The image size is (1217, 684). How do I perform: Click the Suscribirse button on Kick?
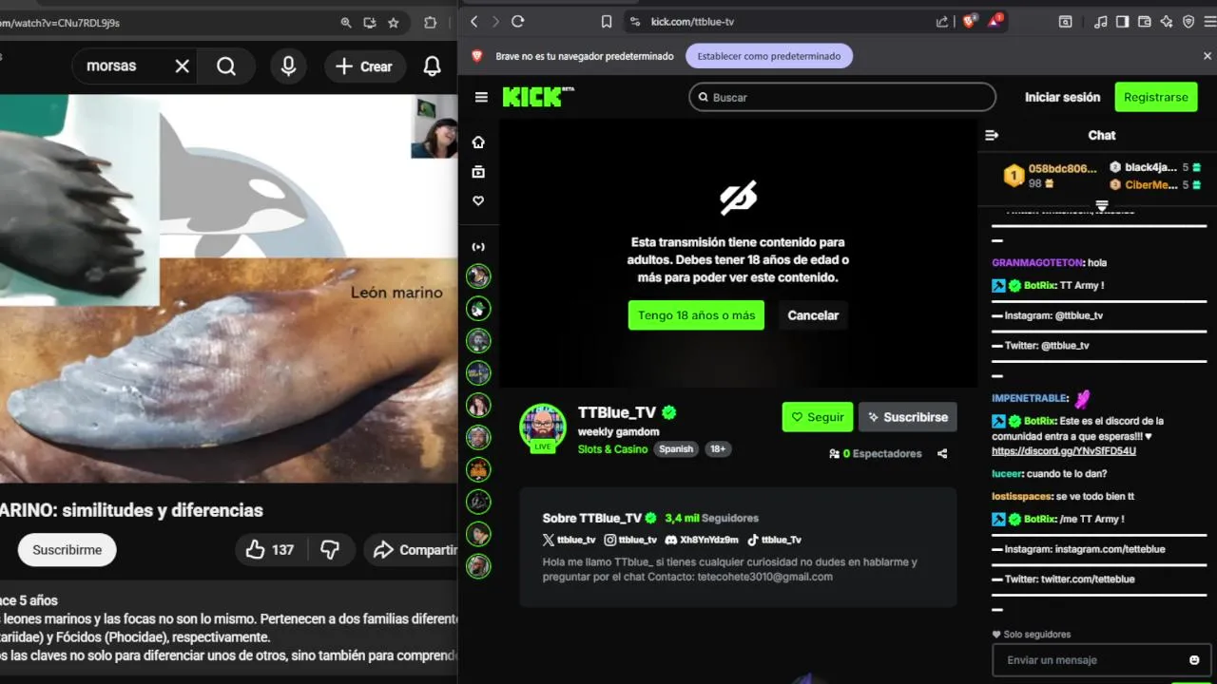(908, 417)
